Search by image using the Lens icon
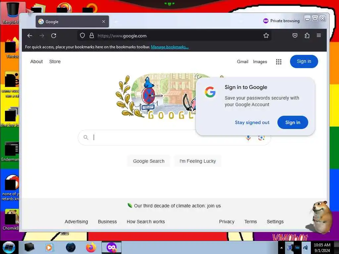This screenshot has width=339, height=254. (x=262, y=138)
